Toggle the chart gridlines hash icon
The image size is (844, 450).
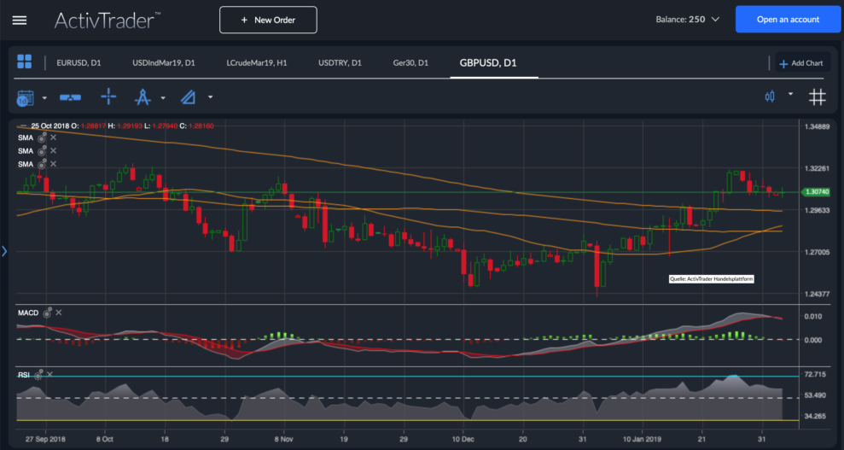[x=817, y=96]
